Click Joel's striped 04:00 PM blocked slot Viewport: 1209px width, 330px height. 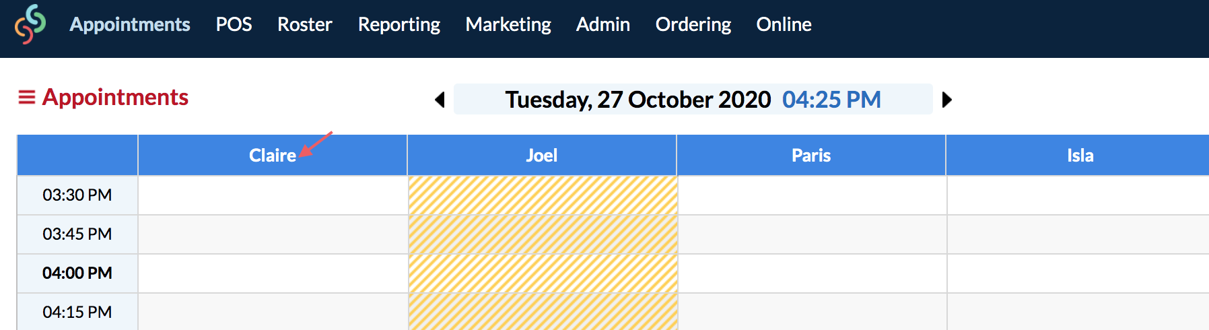click(543, 273)
